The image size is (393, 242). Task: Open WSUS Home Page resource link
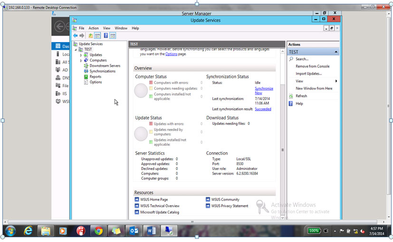[x=154, y=199]
